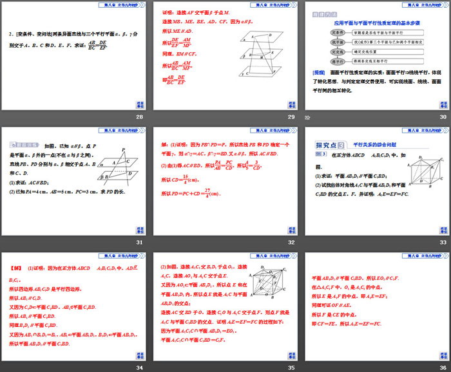The height and width of the screenshot is (372, 451).
Task: Click the animation star icon under slide 30
Action: [x=307, y=118]
